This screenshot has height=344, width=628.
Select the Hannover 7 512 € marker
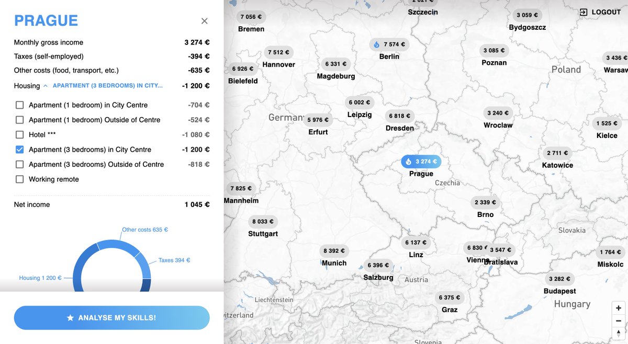pyautogui.click(x=279, y=52)
